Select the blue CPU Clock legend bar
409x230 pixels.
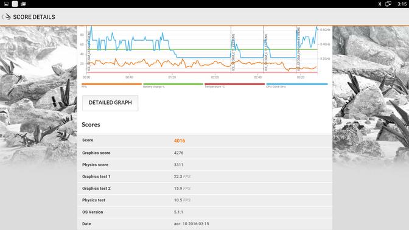point(297,84)
